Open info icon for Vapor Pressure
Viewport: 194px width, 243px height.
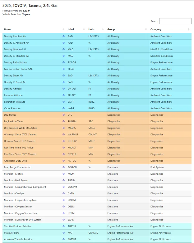pyautogui.click(x=63, y=108)
